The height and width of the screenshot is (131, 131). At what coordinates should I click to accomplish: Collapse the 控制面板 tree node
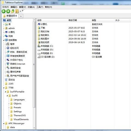tap(4, 40)
